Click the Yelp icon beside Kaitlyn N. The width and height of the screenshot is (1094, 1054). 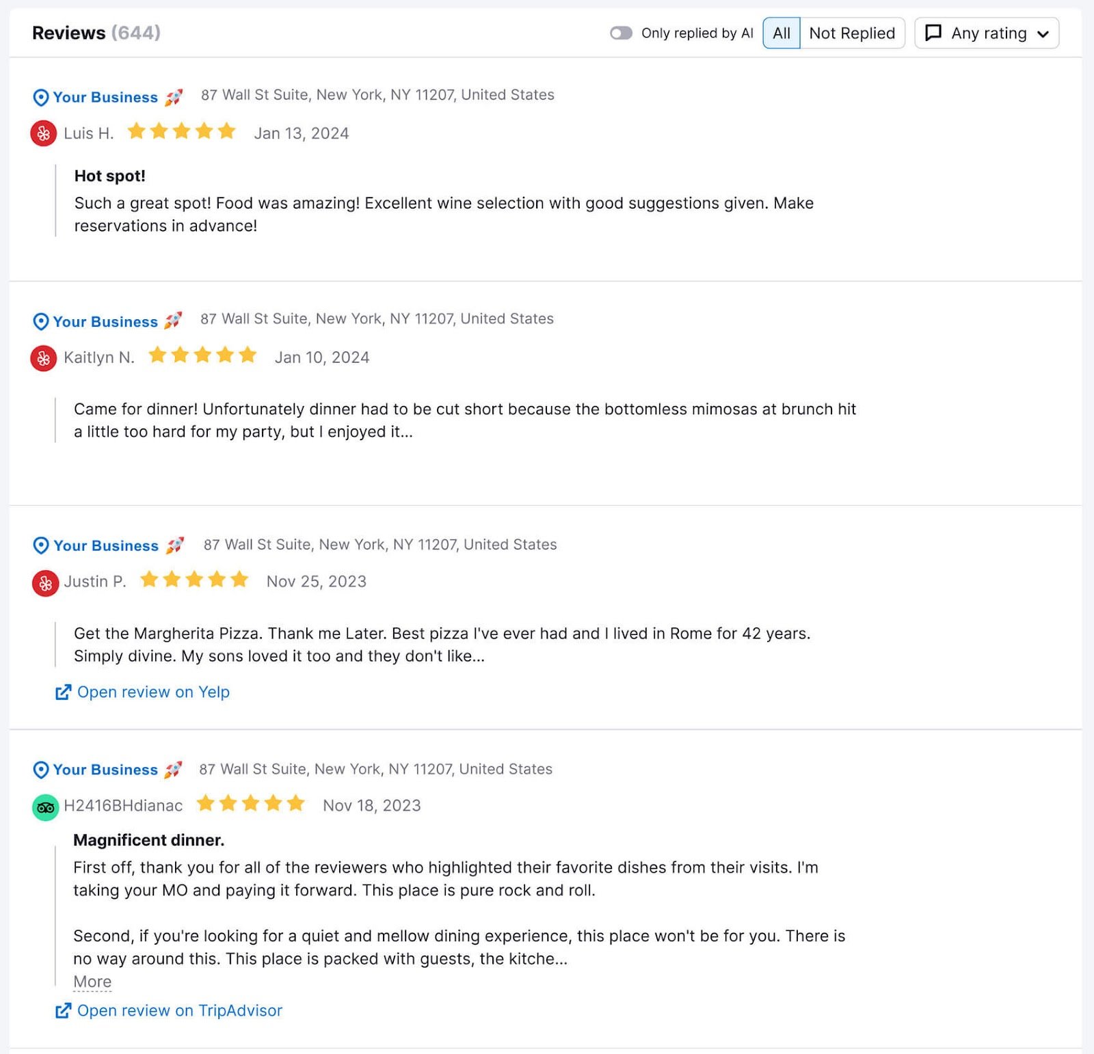[43, 357]
